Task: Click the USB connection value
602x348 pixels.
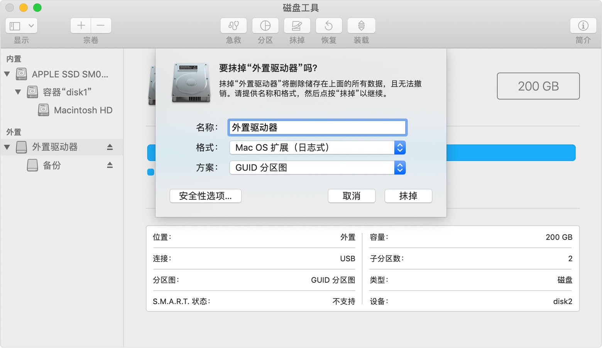Action: [347, 258]
